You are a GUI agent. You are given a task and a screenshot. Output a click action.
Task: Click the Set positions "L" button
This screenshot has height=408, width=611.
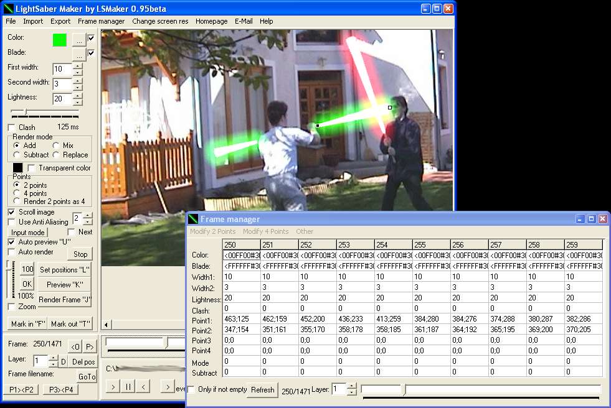click(x=65, y=269)
